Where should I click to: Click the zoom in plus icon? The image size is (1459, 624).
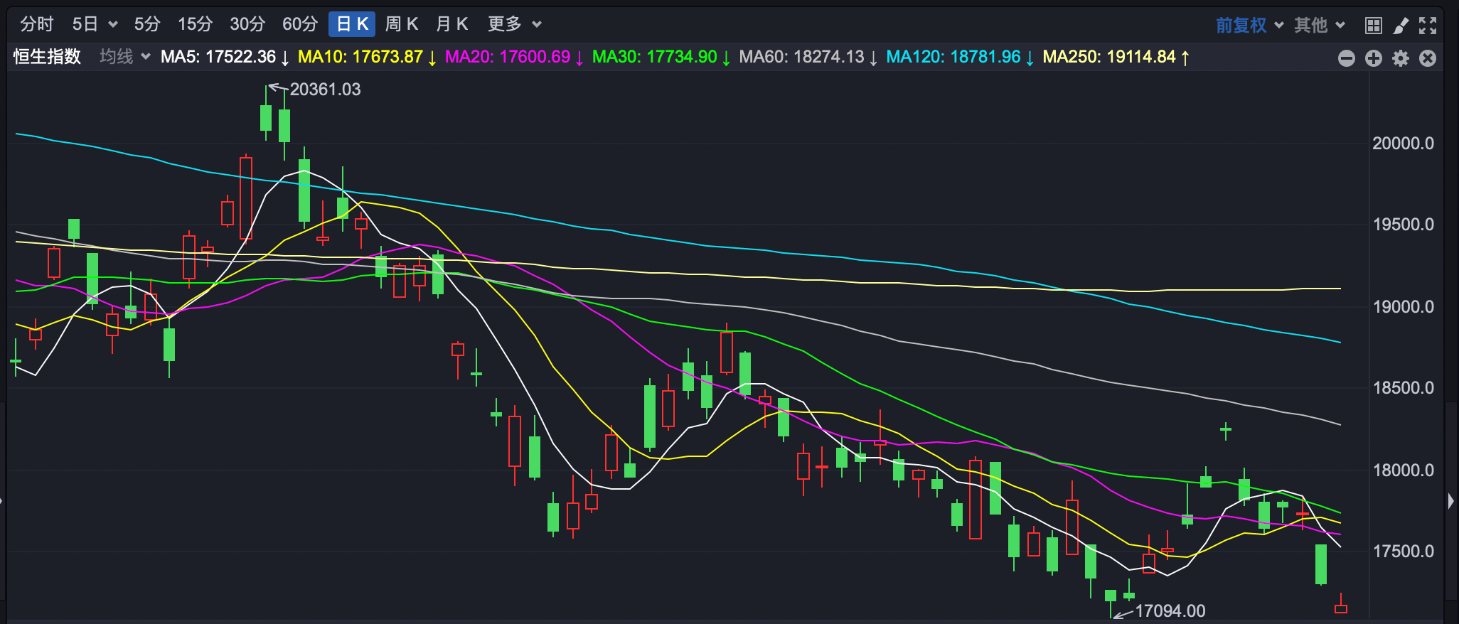tap(1374, 58)
